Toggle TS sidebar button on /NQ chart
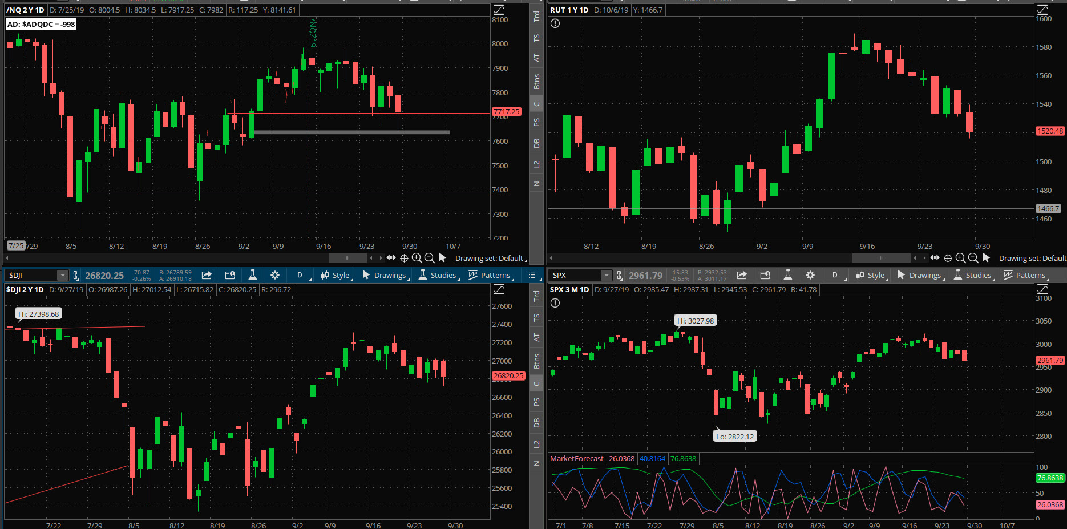The width and height of the screenshot is (1067, 529). click(x=536, y=38)
